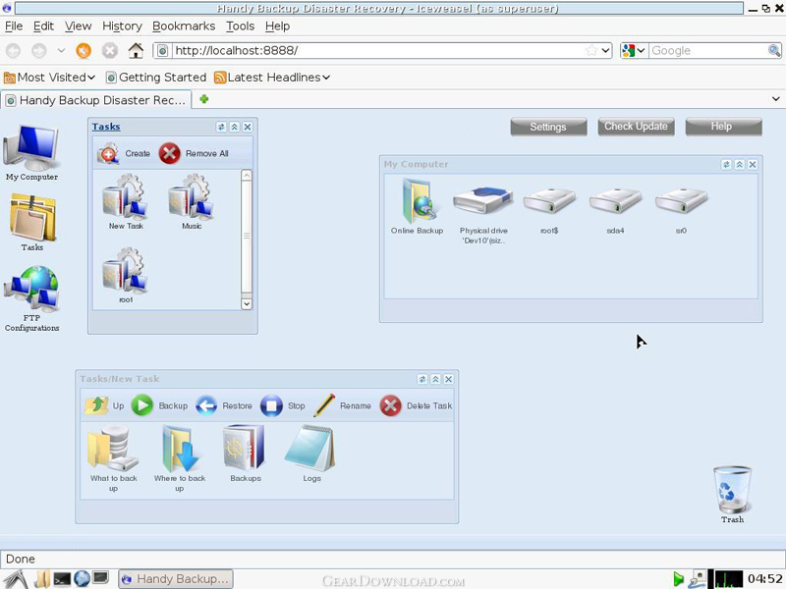Close the Tasks/New Task panel

pos(449,379)
